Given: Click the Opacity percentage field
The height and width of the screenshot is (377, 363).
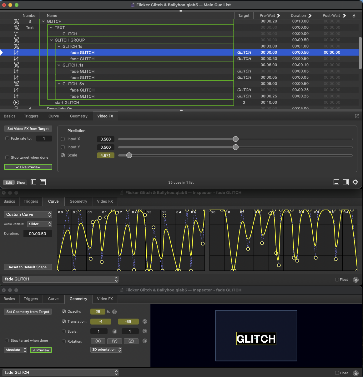Looking at the screenshot, I should [98, 311].
